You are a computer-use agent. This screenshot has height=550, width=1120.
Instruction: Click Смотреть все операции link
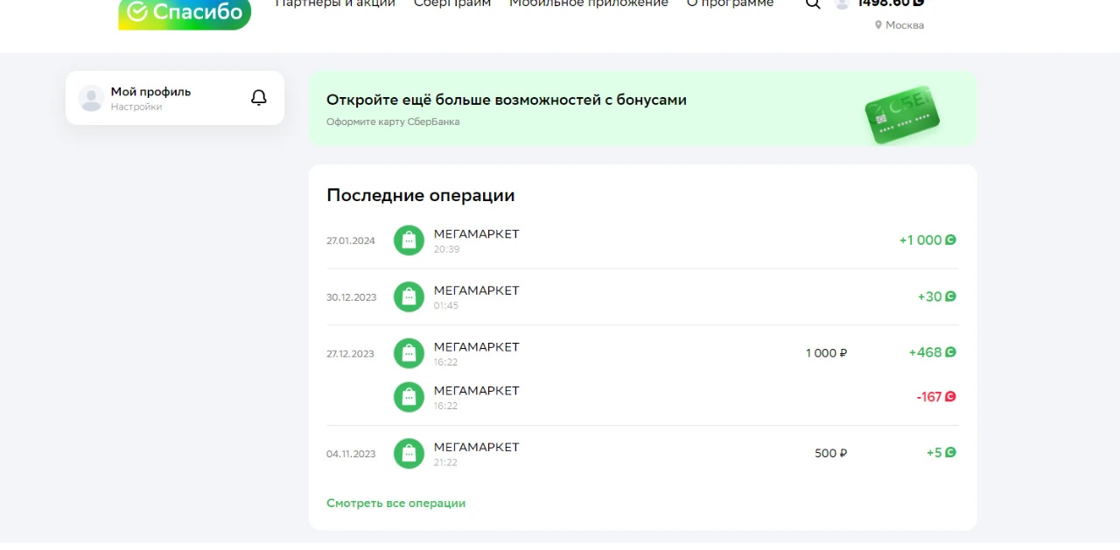395,504
